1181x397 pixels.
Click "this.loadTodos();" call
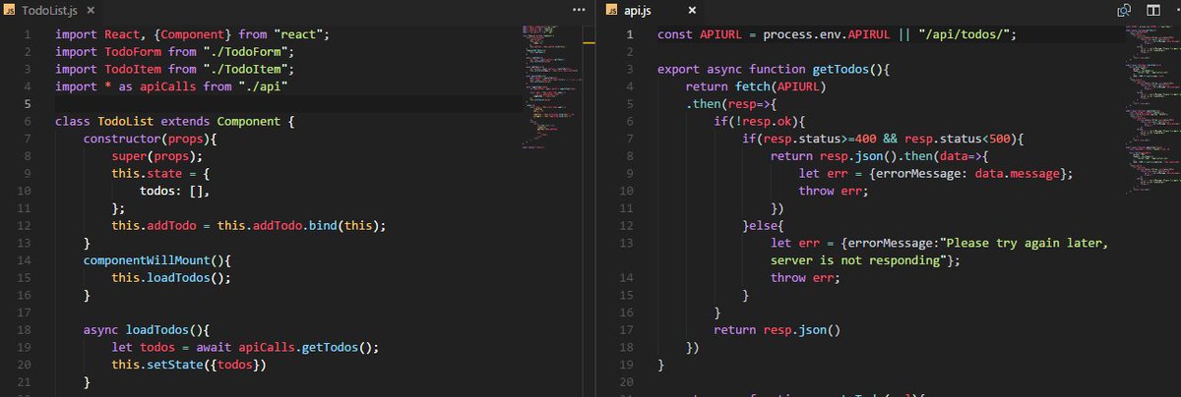[171, 277]
